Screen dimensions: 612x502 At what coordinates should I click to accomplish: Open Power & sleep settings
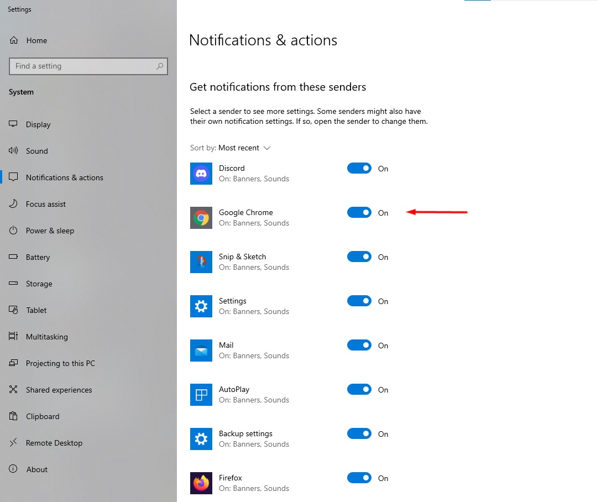click(50, 231)
